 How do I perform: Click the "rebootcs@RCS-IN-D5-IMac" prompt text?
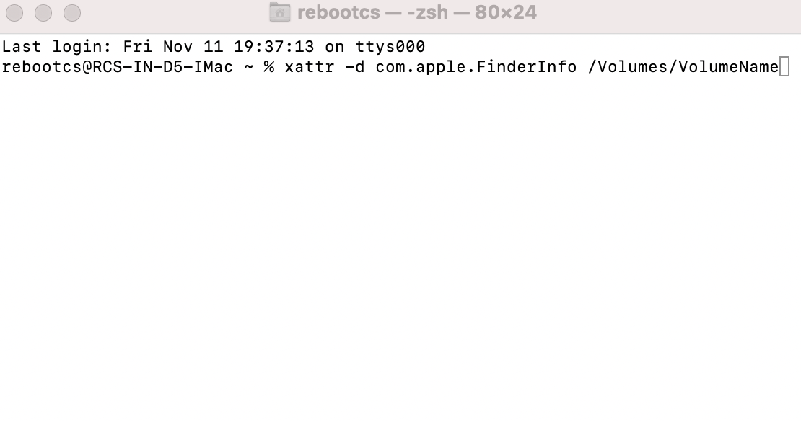click(117, 67)
